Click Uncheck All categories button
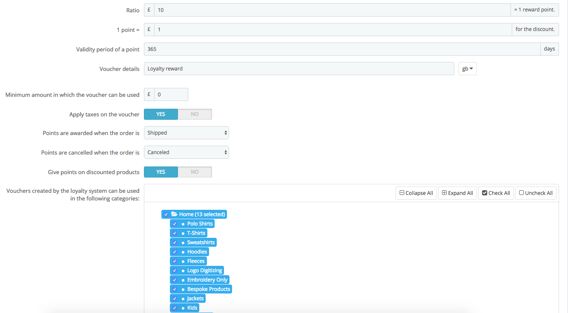This screenshot has height=313, width=568. 536,193
